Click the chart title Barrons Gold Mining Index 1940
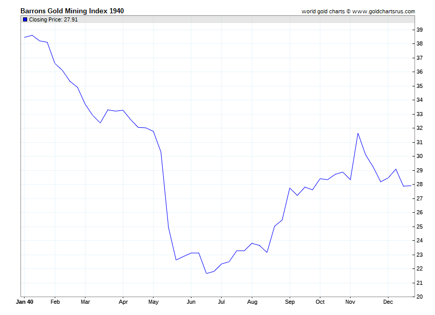This screenshot has width=435, height=315. (x=72, y=11)
